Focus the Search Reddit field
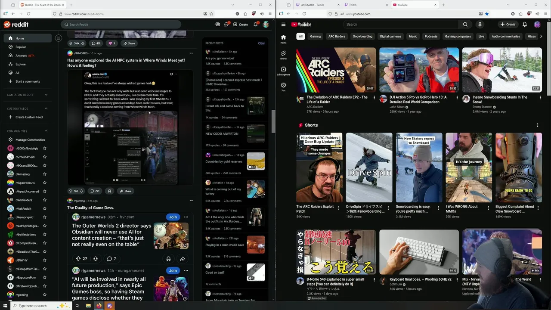The height and width of the screenshot is (310, 551). point(121,25)
